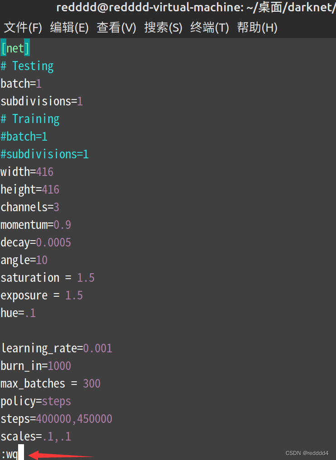336x460 pixels.
Task: Select the learning_rate=0.001 line
Action: click(x=56, y=348)
